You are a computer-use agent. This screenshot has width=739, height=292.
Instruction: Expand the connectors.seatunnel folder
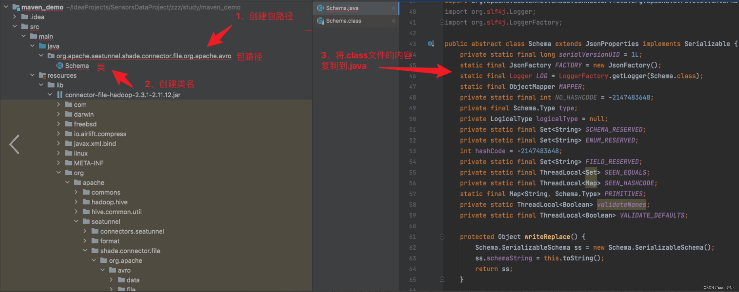click(85, 231)
